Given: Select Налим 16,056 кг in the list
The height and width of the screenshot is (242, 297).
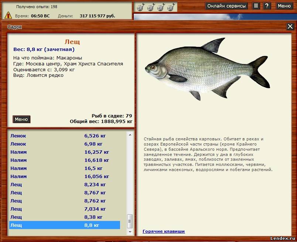Looking at the screenshot, I should click(x=65, y=177).
